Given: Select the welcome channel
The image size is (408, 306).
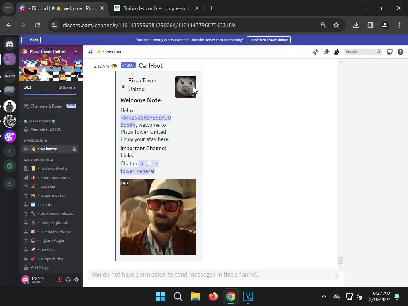Looking at the screenshot, I should point(50,149).
